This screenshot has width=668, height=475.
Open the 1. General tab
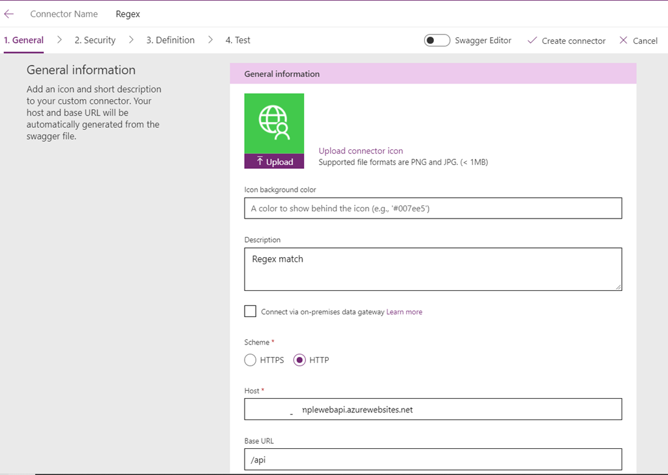24,40
